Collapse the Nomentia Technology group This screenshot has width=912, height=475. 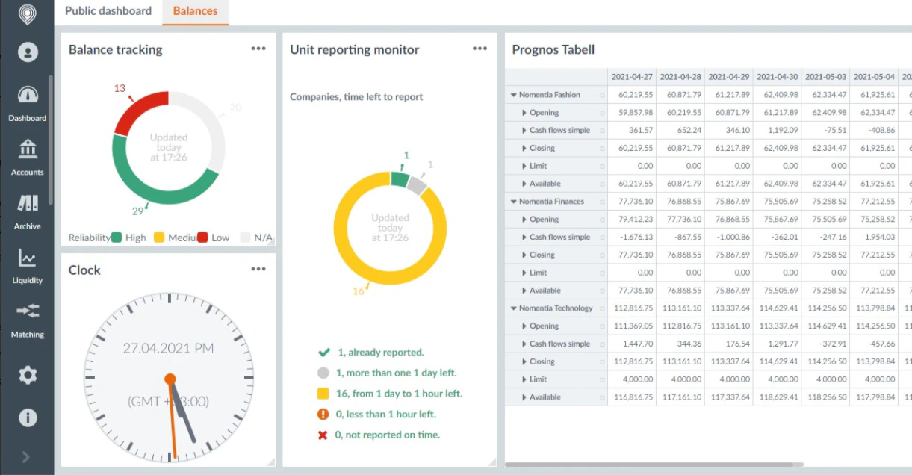(x=513, y=308)
